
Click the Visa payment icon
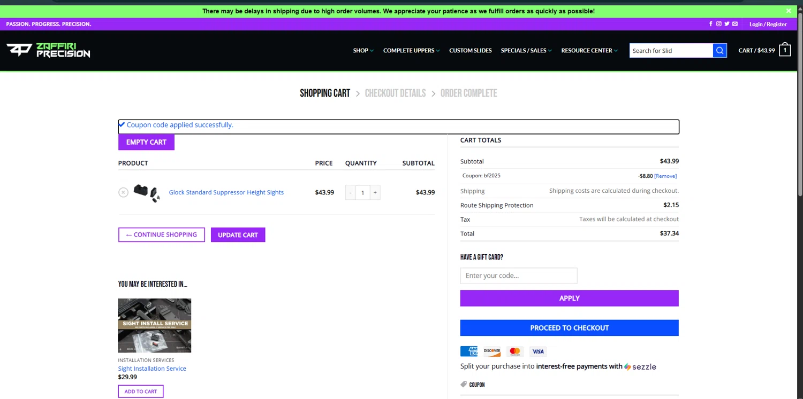click(538, 351)
